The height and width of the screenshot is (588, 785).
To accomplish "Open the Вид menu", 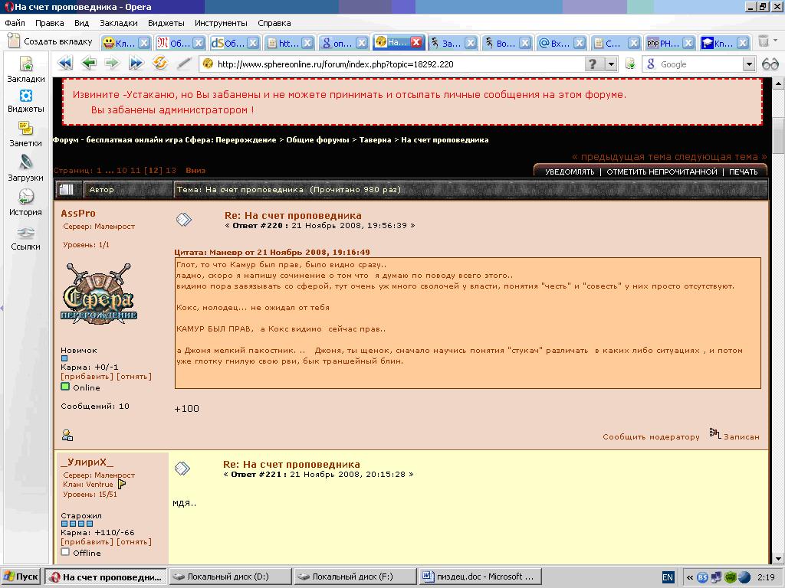I will point(81,23).
